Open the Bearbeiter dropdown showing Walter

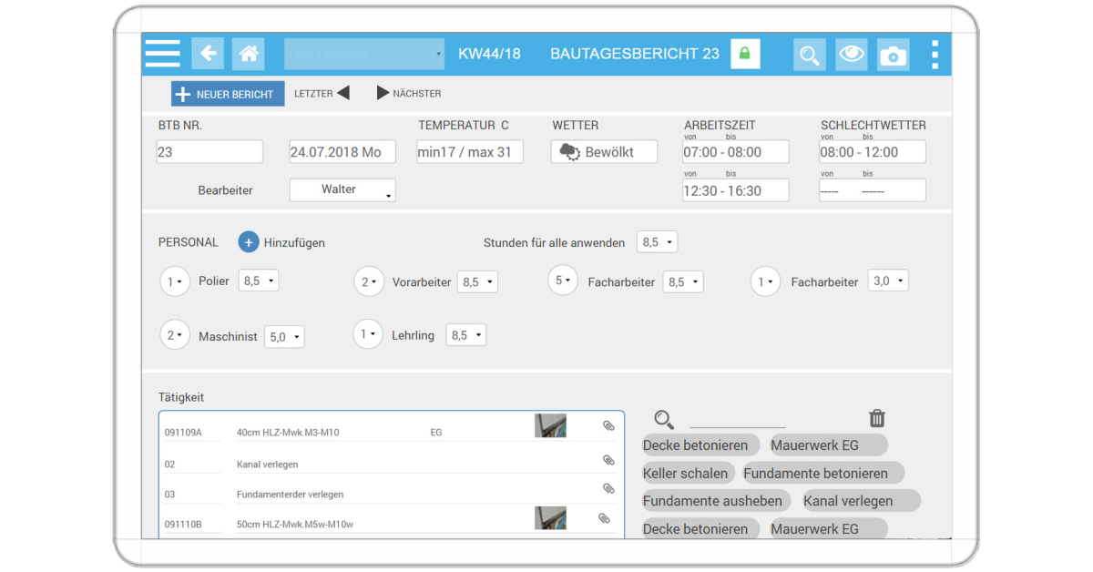(x=342, y=189)
